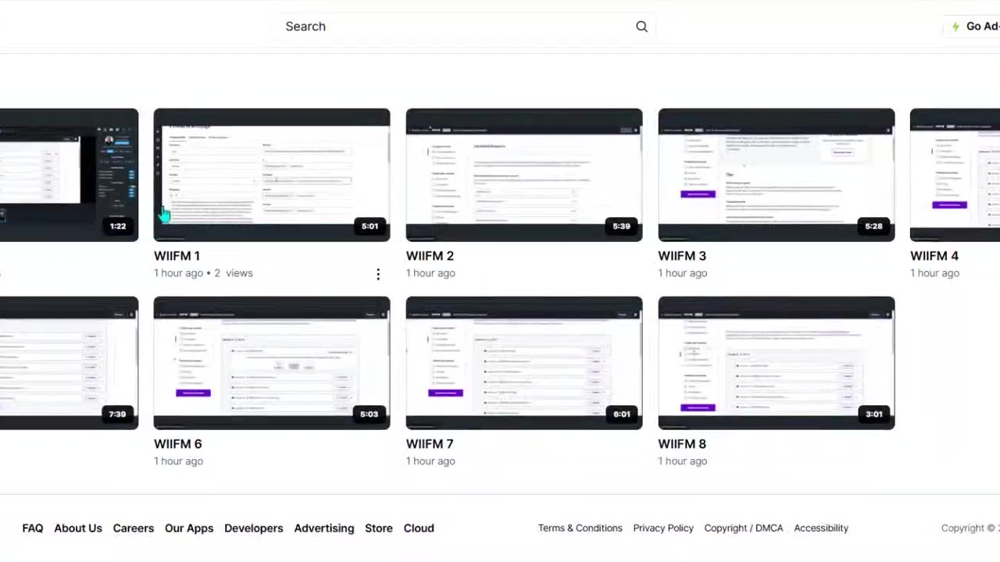Open the About Us footer link

(x=78, y=528)
